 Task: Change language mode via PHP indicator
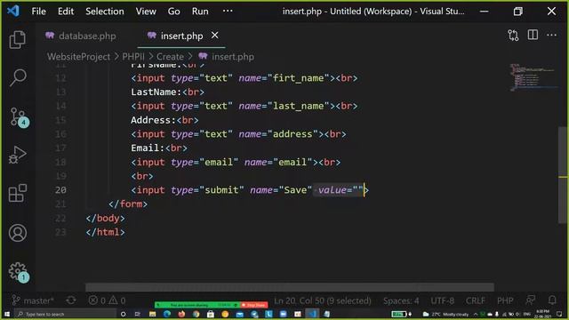[x=505, y=300]
